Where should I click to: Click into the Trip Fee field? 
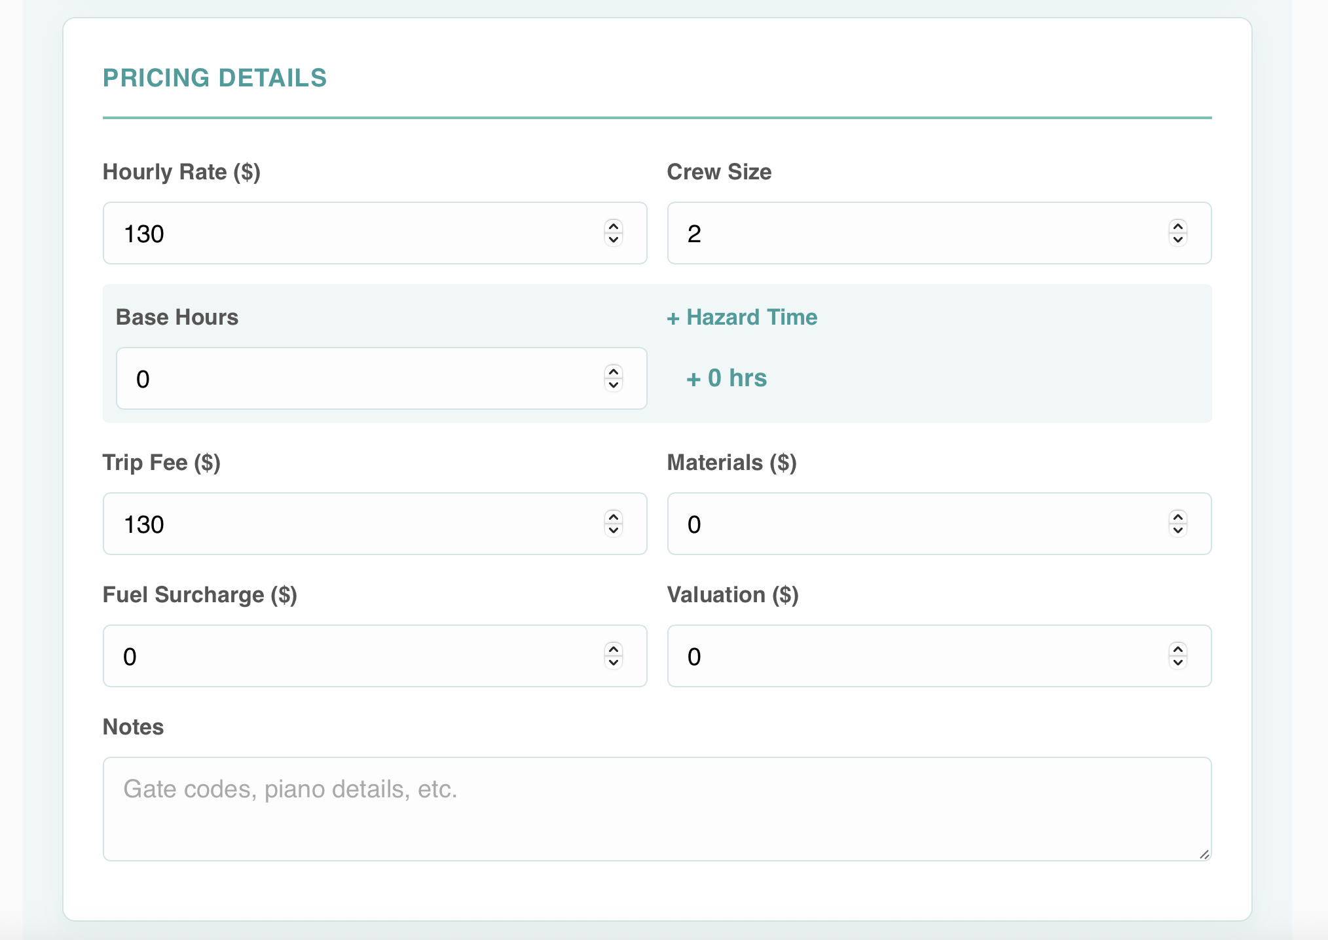(354, 524)
